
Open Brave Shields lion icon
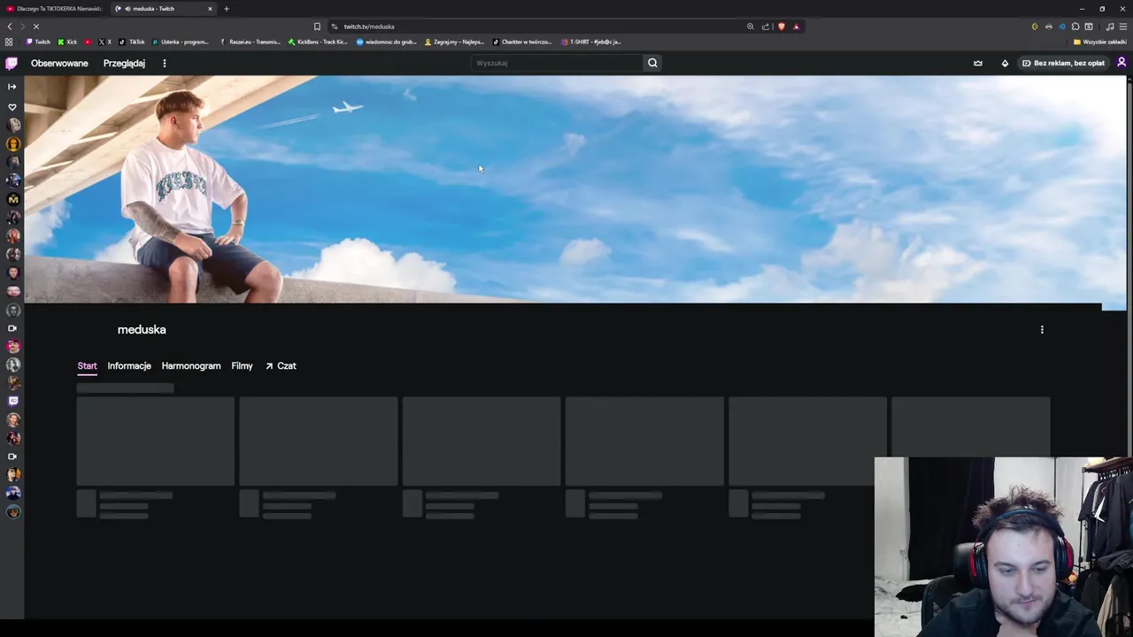(781, 27)
